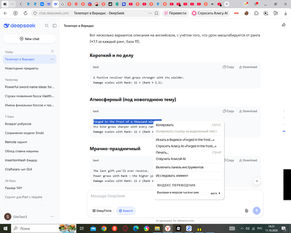Open a new browser tab
291x233 pixels.
[x=226, y=4]
